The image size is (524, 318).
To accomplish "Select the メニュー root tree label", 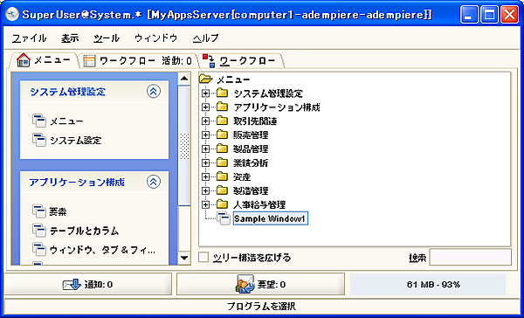I will click(233, 79).
